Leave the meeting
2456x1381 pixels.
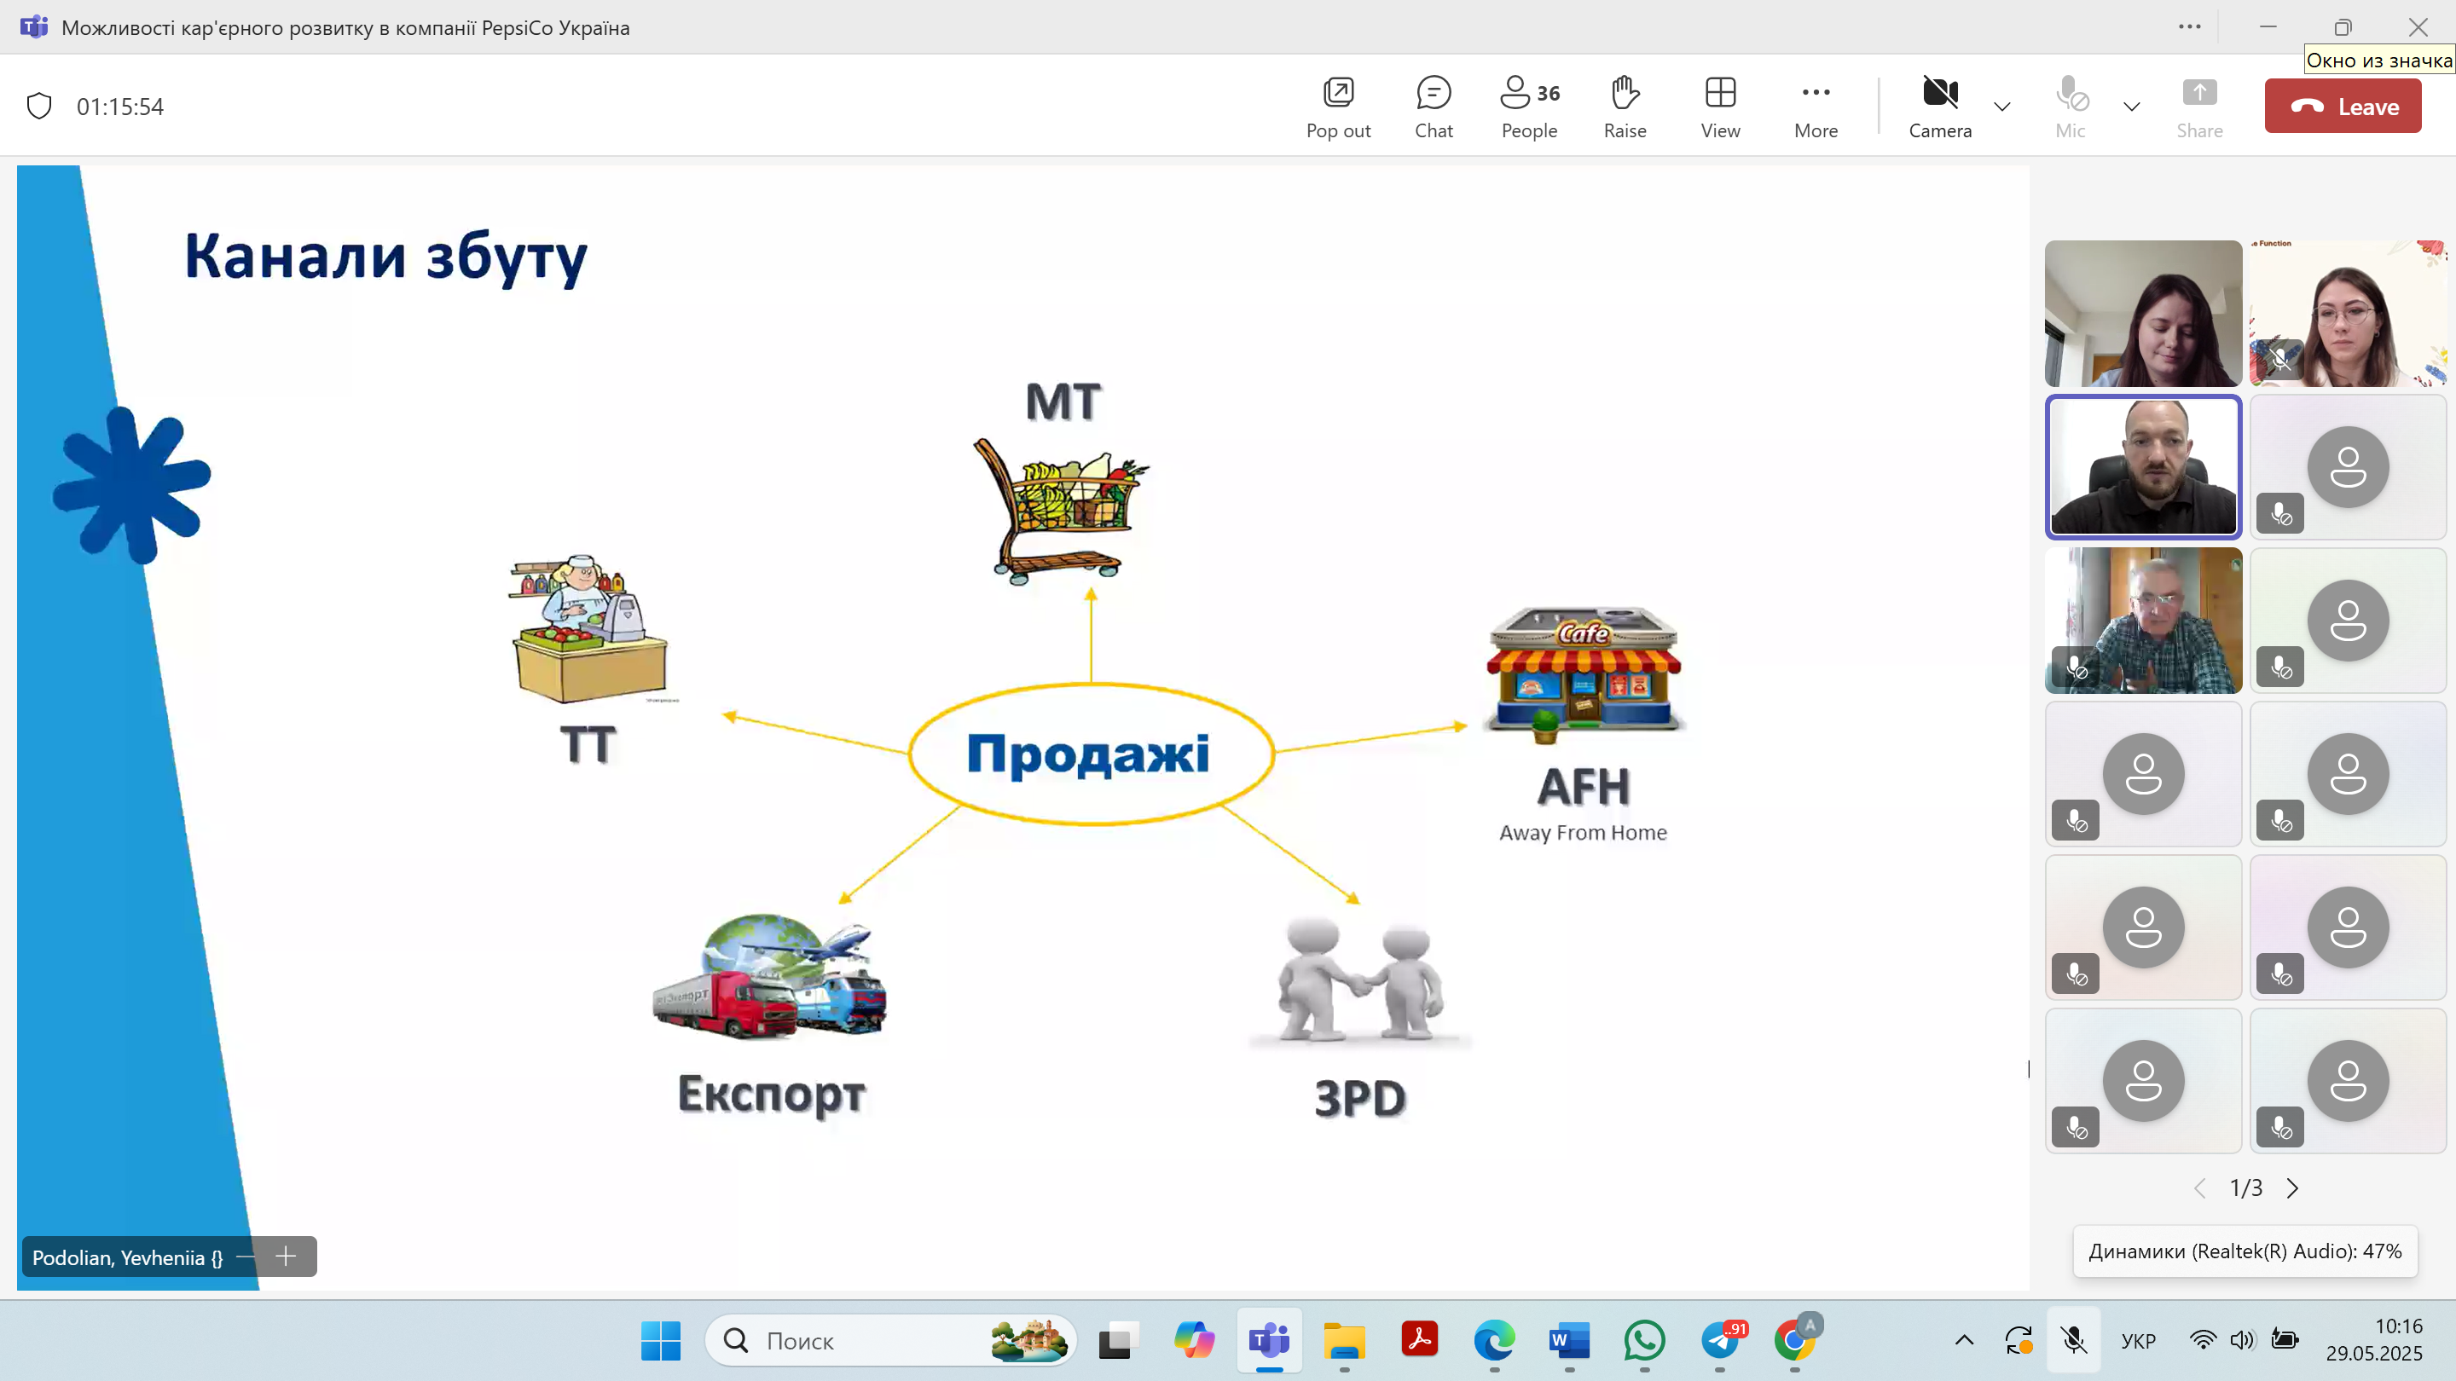[x=2343, y=106]
